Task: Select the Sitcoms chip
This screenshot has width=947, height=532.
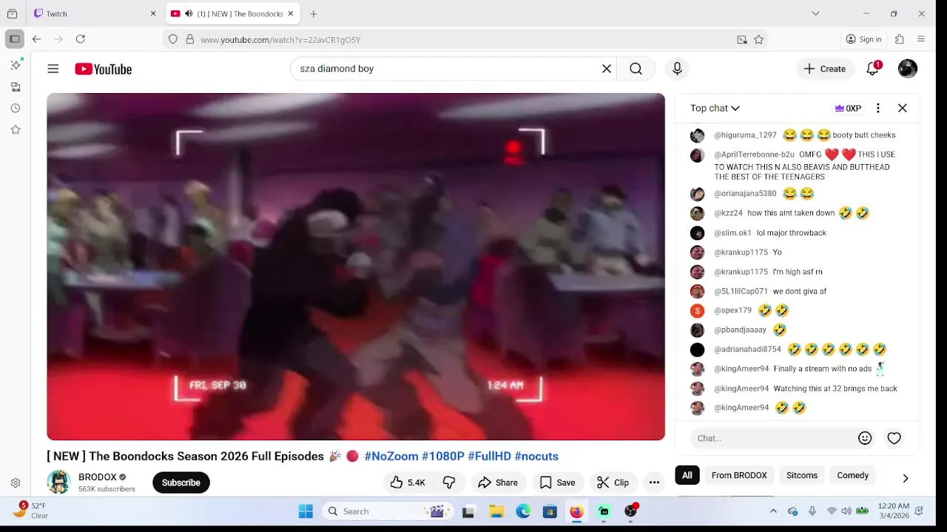Action: tap(802, 475)
